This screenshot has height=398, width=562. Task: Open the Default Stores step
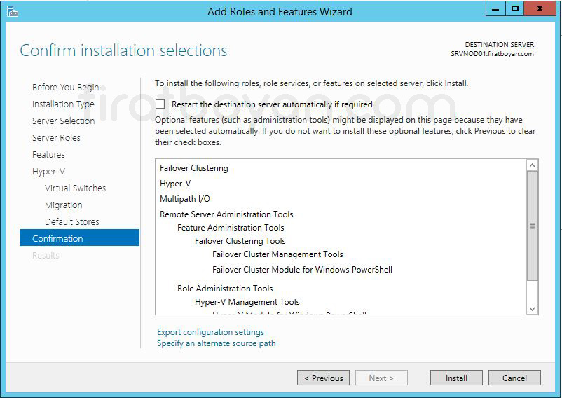pos(71,222)
